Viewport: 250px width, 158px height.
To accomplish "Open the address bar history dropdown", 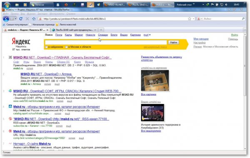I will pyautogui.click(x=194, y=19).
